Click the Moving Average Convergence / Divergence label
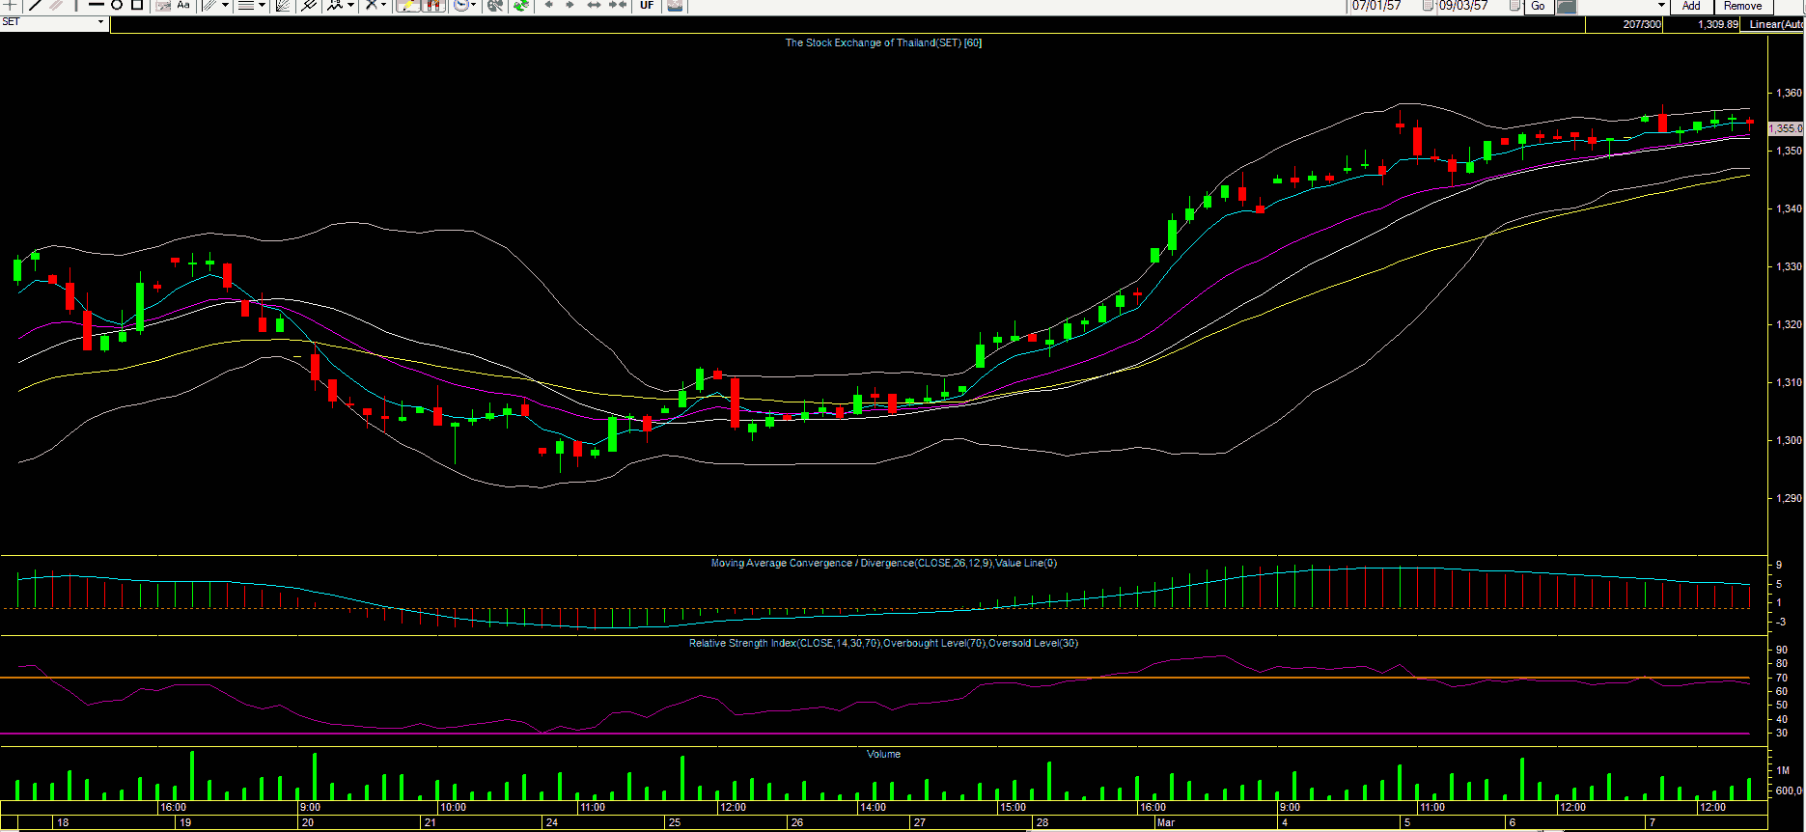Screen dimensions: 1806x832 [884, 563]
